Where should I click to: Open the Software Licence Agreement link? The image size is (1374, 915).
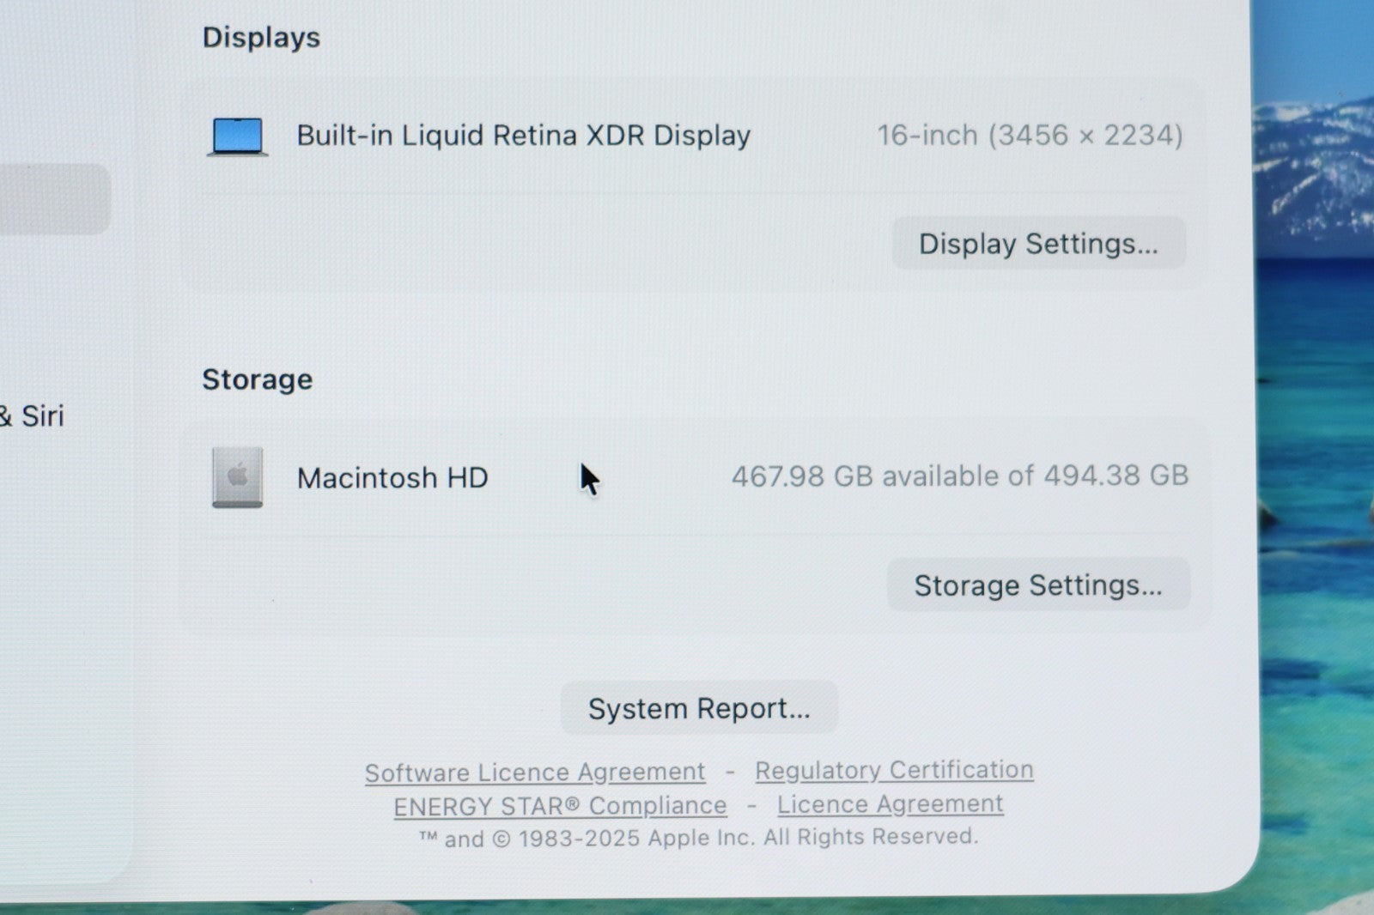tap(534, 773)
